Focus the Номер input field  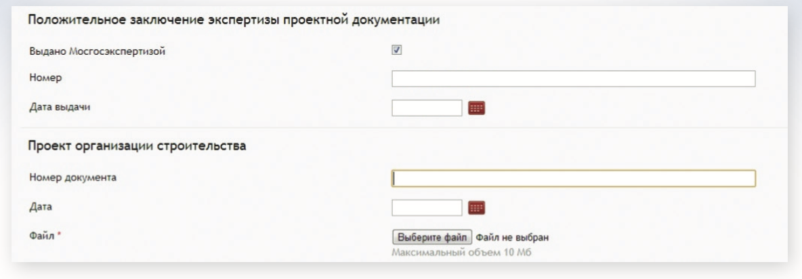point(573,79)
